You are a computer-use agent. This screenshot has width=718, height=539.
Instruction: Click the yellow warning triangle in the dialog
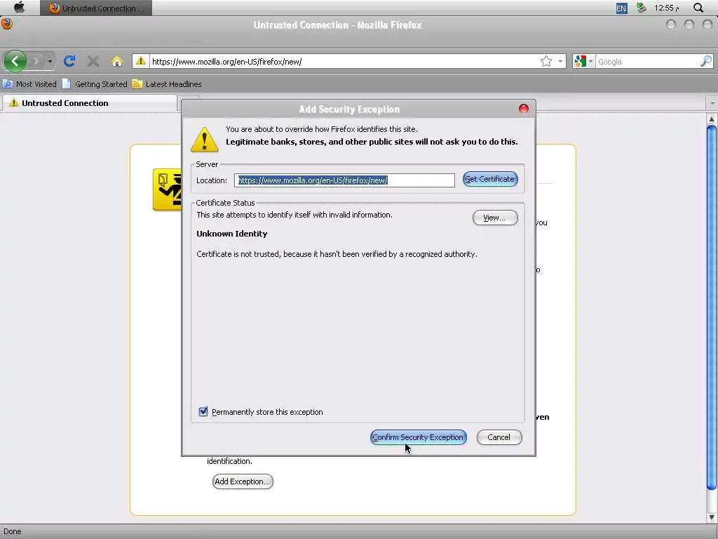coord(204,140)
